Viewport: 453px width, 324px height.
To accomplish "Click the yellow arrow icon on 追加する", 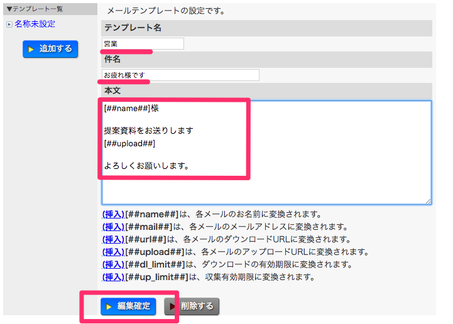I will pyautogui.click(x=31, y=49).
